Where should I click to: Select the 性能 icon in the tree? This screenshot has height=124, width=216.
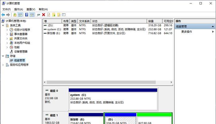pos(11,47)
